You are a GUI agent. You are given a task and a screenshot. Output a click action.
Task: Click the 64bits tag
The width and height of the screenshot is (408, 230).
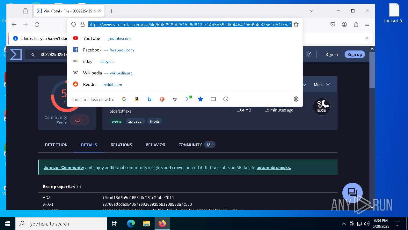tap(155, 121)
